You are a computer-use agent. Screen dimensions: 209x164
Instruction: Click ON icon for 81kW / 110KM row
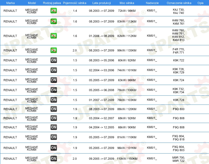pos(53,137)
